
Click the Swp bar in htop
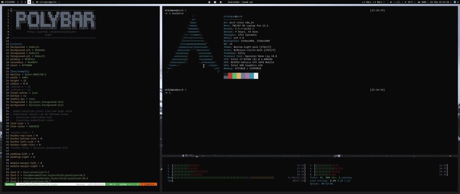[236, 181]
